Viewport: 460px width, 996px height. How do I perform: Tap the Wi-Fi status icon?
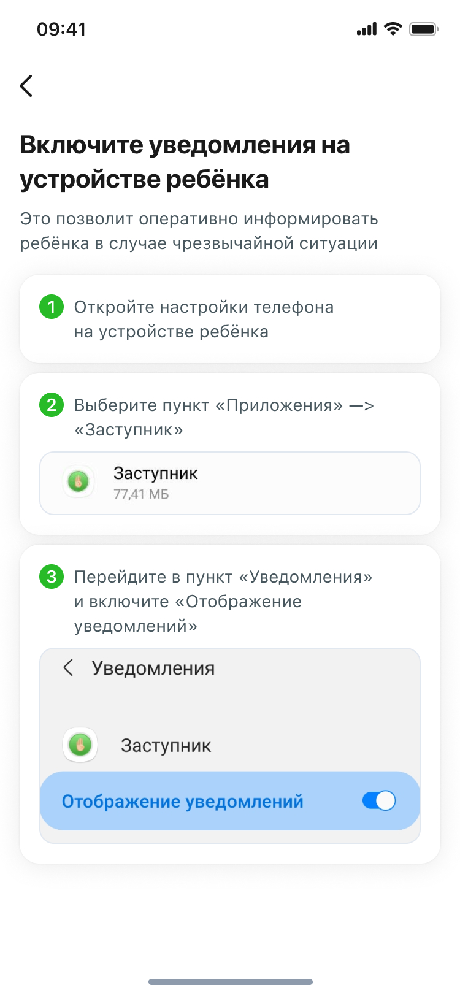393,29
